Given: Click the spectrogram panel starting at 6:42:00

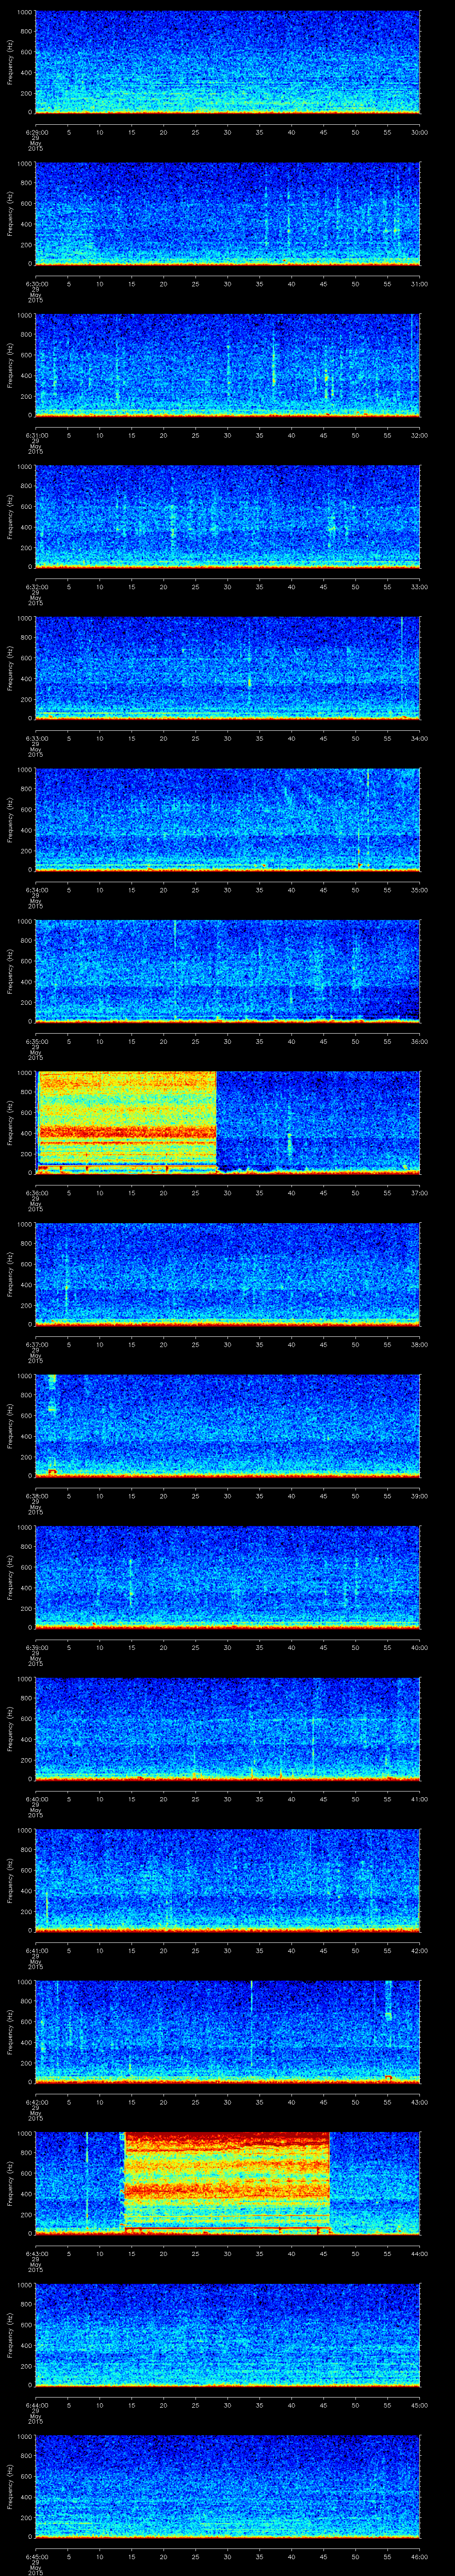Looking at the screenshot, I should (x=228, y=2032).
